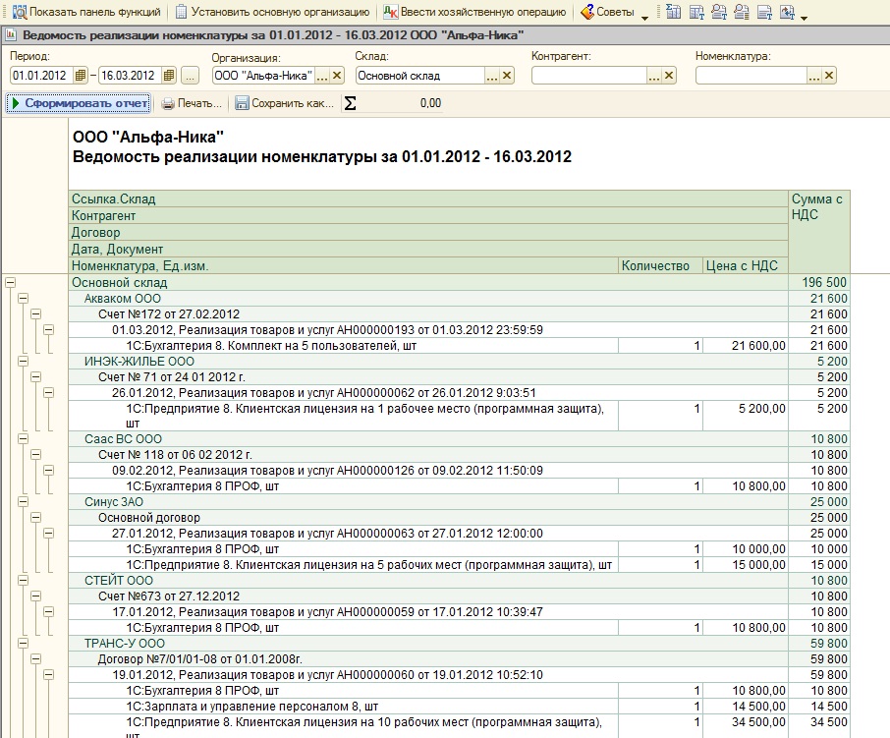Click the empty Контрагент input field
The image size is (890, 738).
click(x=589, y=76)
